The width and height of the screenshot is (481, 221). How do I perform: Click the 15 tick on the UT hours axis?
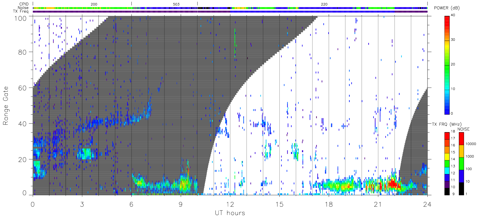(x=279, y=205)
